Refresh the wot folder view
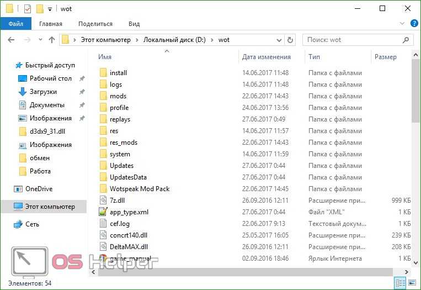The height and width of the screenshot is (290, 421). click(x=290, y=40)
